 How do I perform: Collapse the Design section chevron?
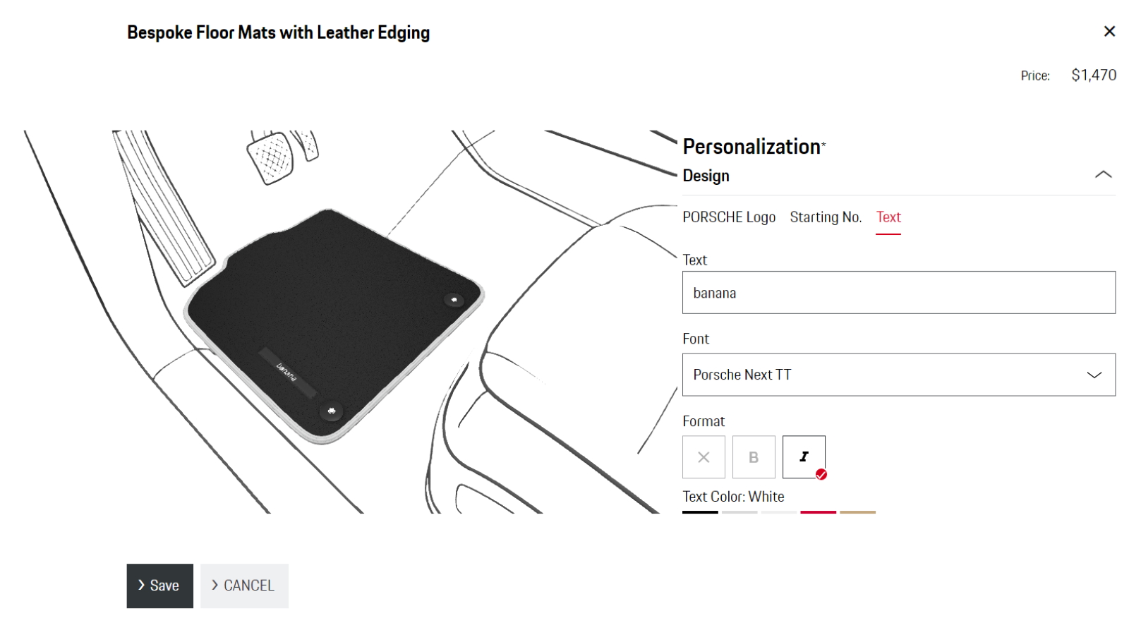[x=1104, y=175]
